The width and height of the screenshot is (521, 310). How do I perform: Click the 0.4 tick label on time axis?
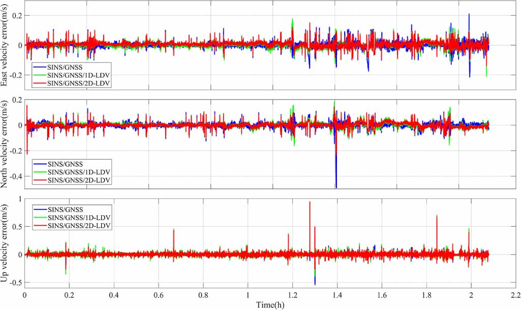pos(114,295)
